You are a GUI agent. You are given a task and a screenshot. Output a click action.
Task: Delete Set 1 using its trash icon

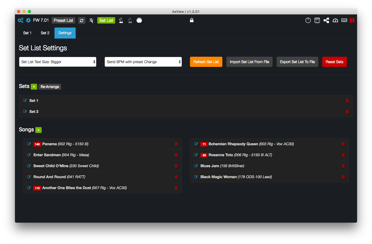[x=347, y=101]
